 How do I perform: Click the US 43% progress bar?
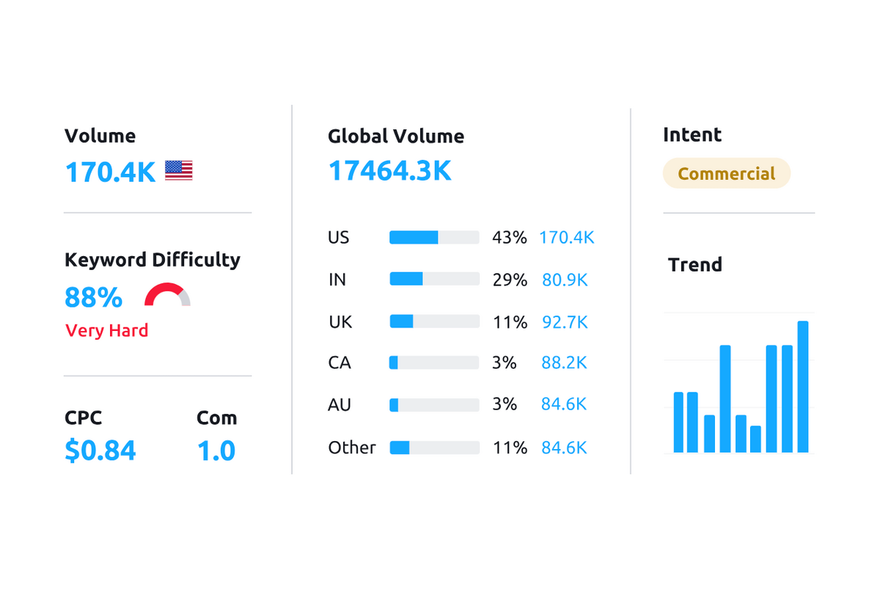tap(434, 238)
